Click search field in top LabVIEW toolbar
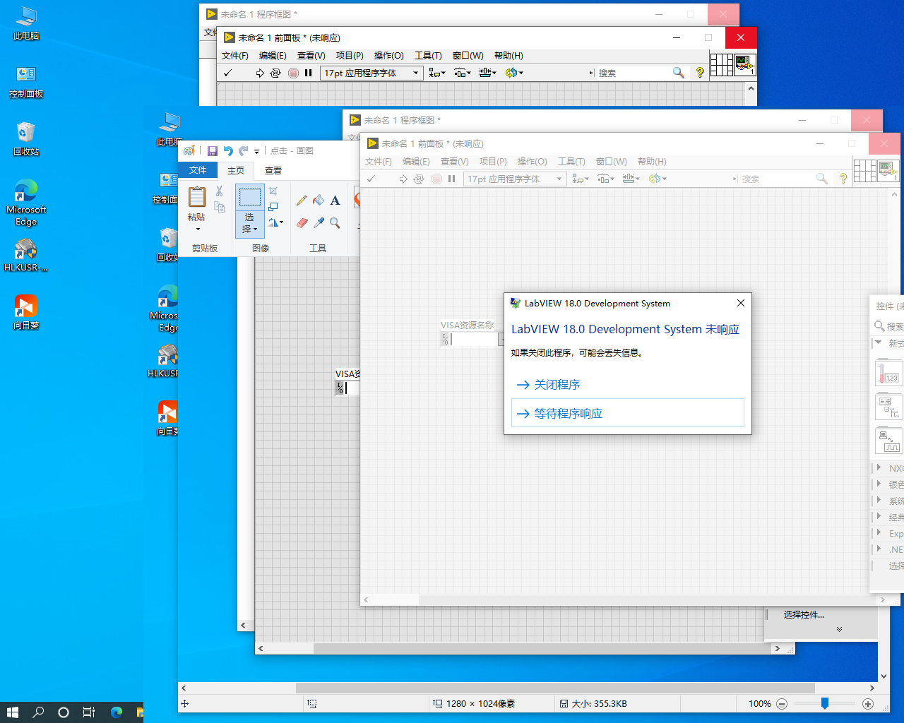The image size is (904, 723). coord(634,73)
